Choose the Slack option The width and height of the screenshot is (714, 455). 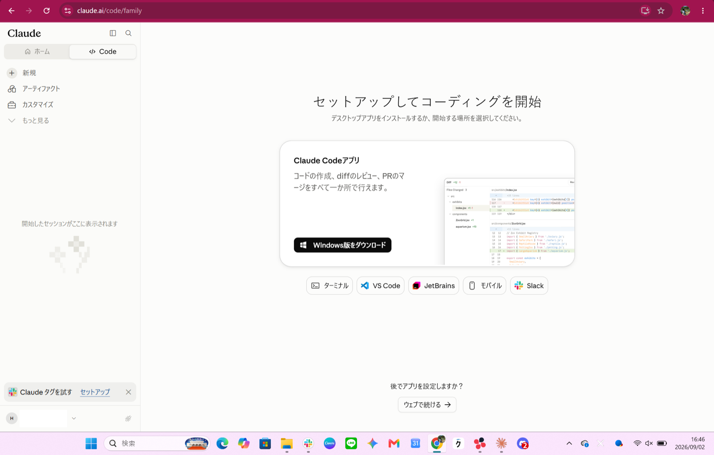[529, 286]
